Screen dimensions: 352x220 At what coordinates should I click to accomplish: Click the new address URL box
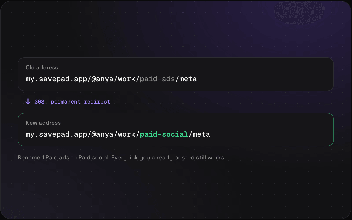click(176, 130)
